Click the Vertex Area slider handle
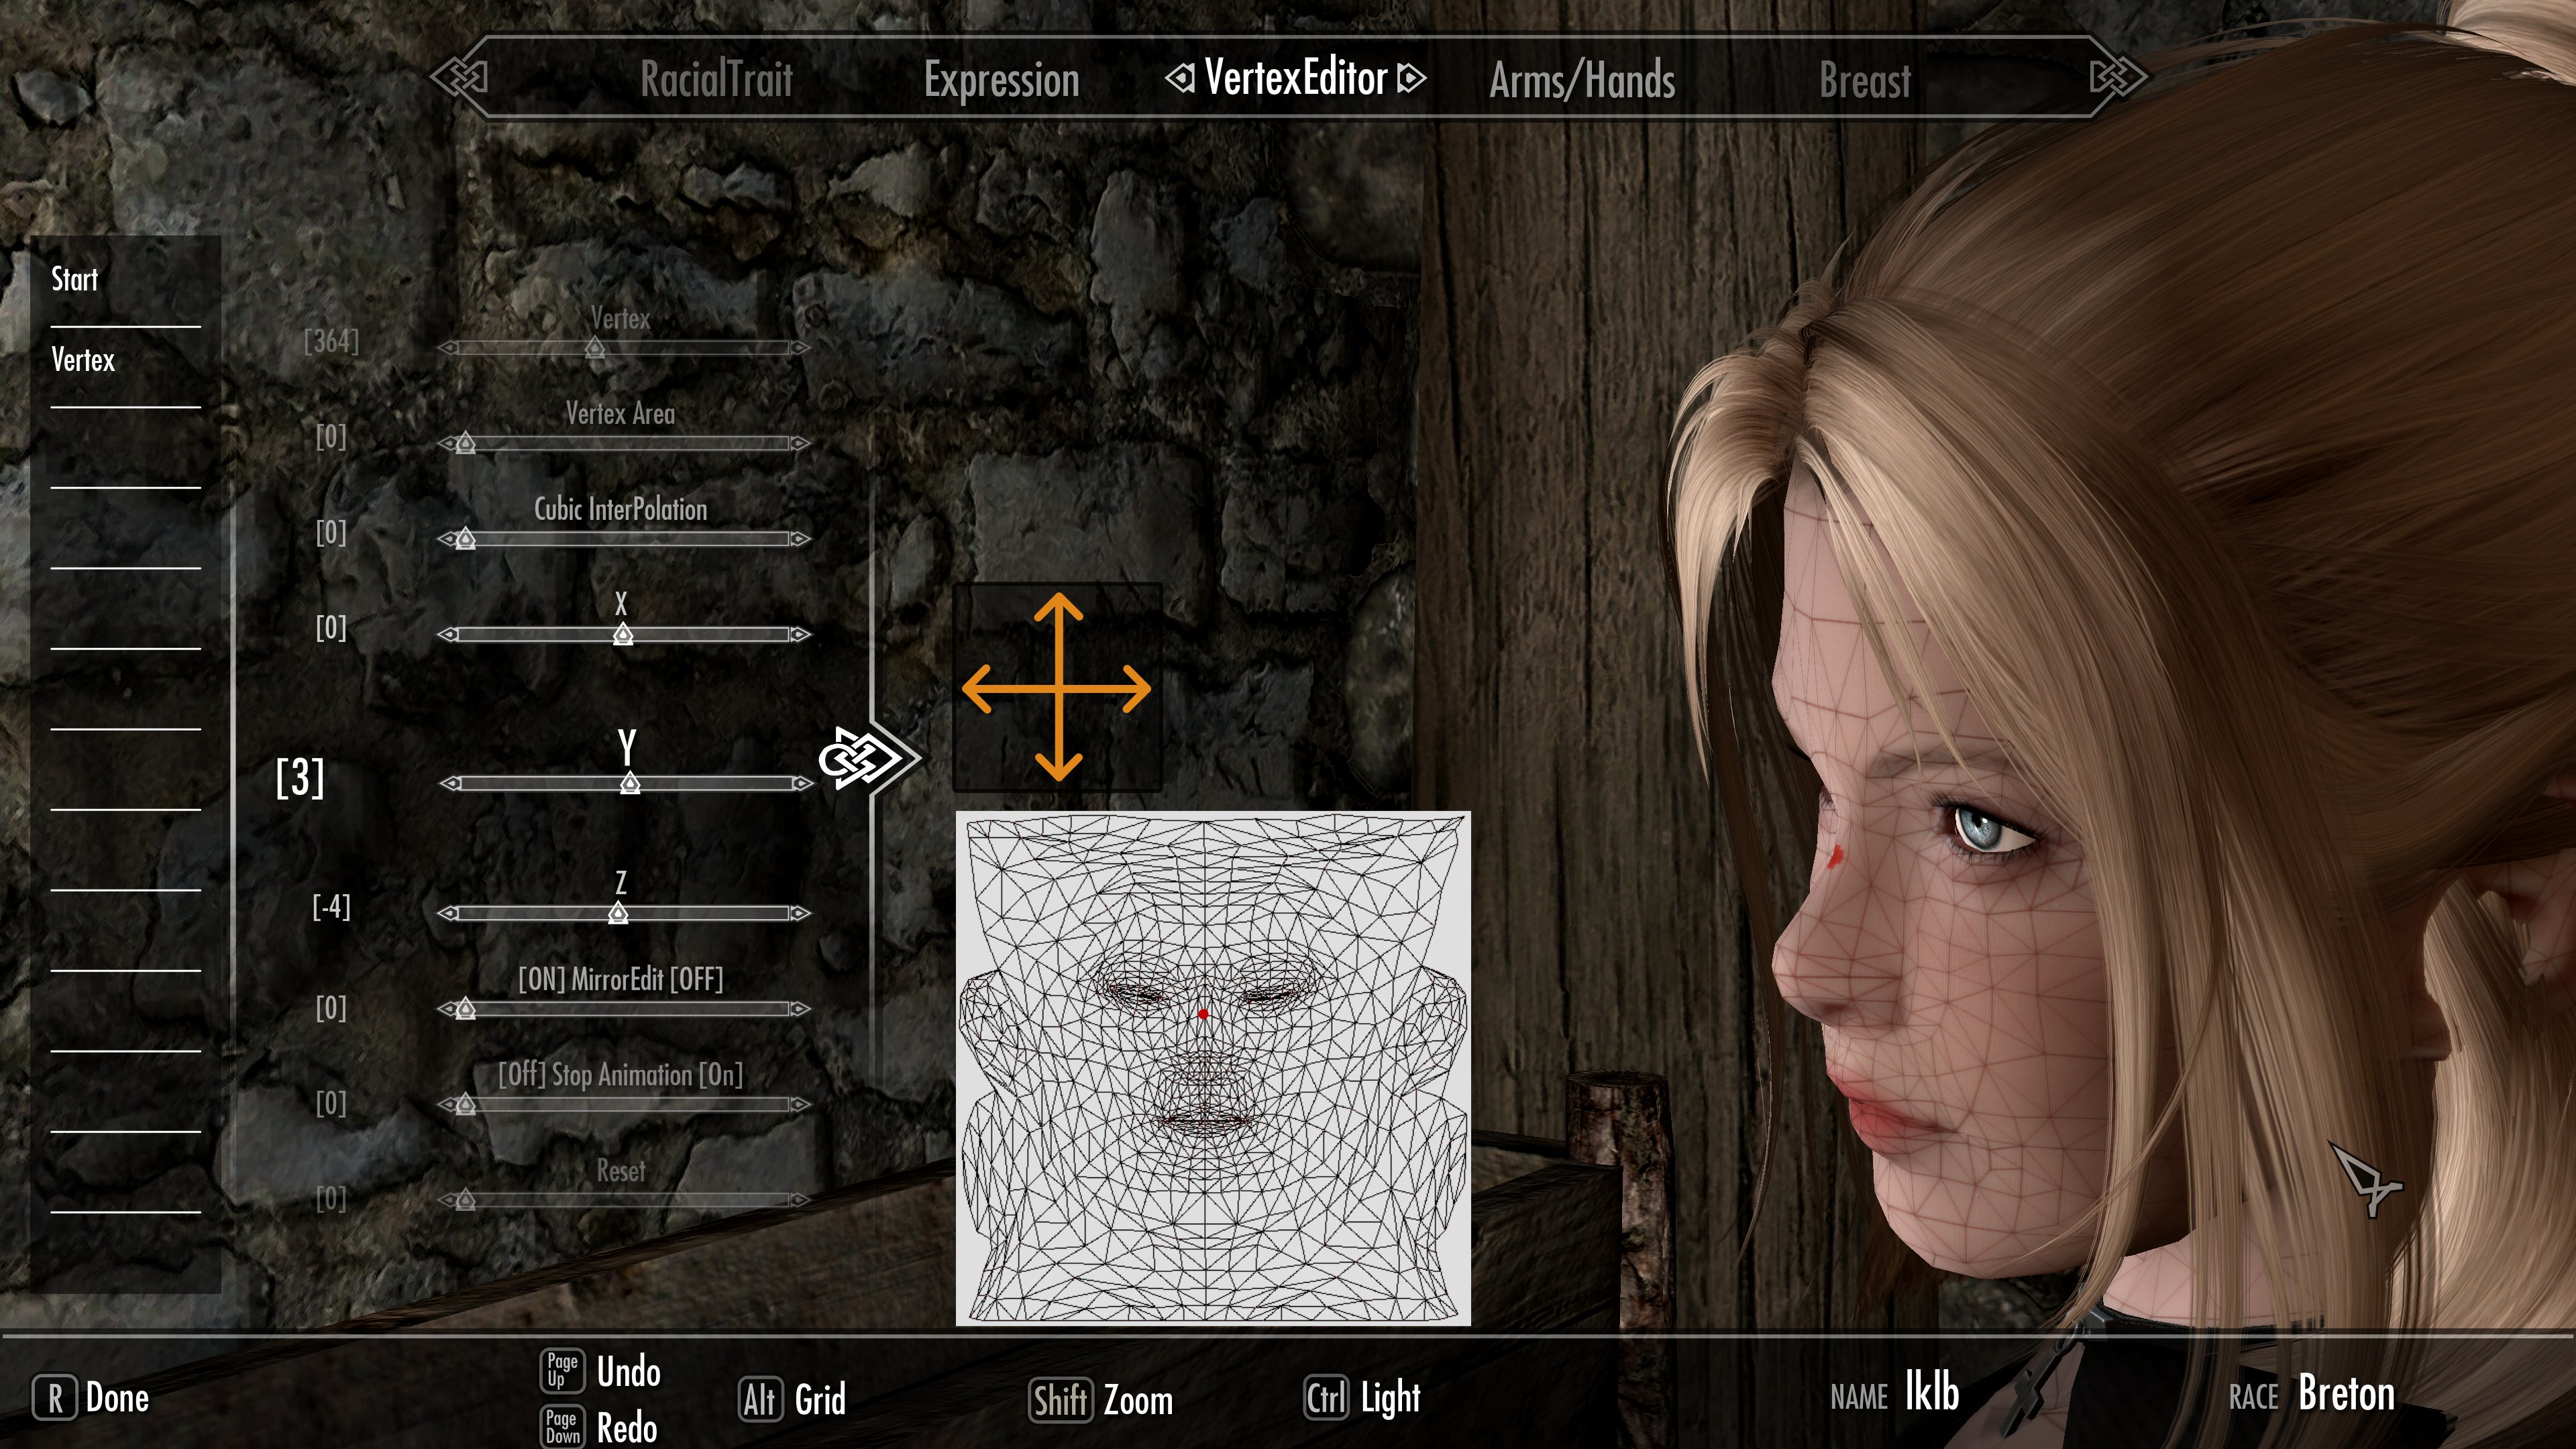The height and width of the screenshot is (1449, 2576). click(x=466, y=443)
